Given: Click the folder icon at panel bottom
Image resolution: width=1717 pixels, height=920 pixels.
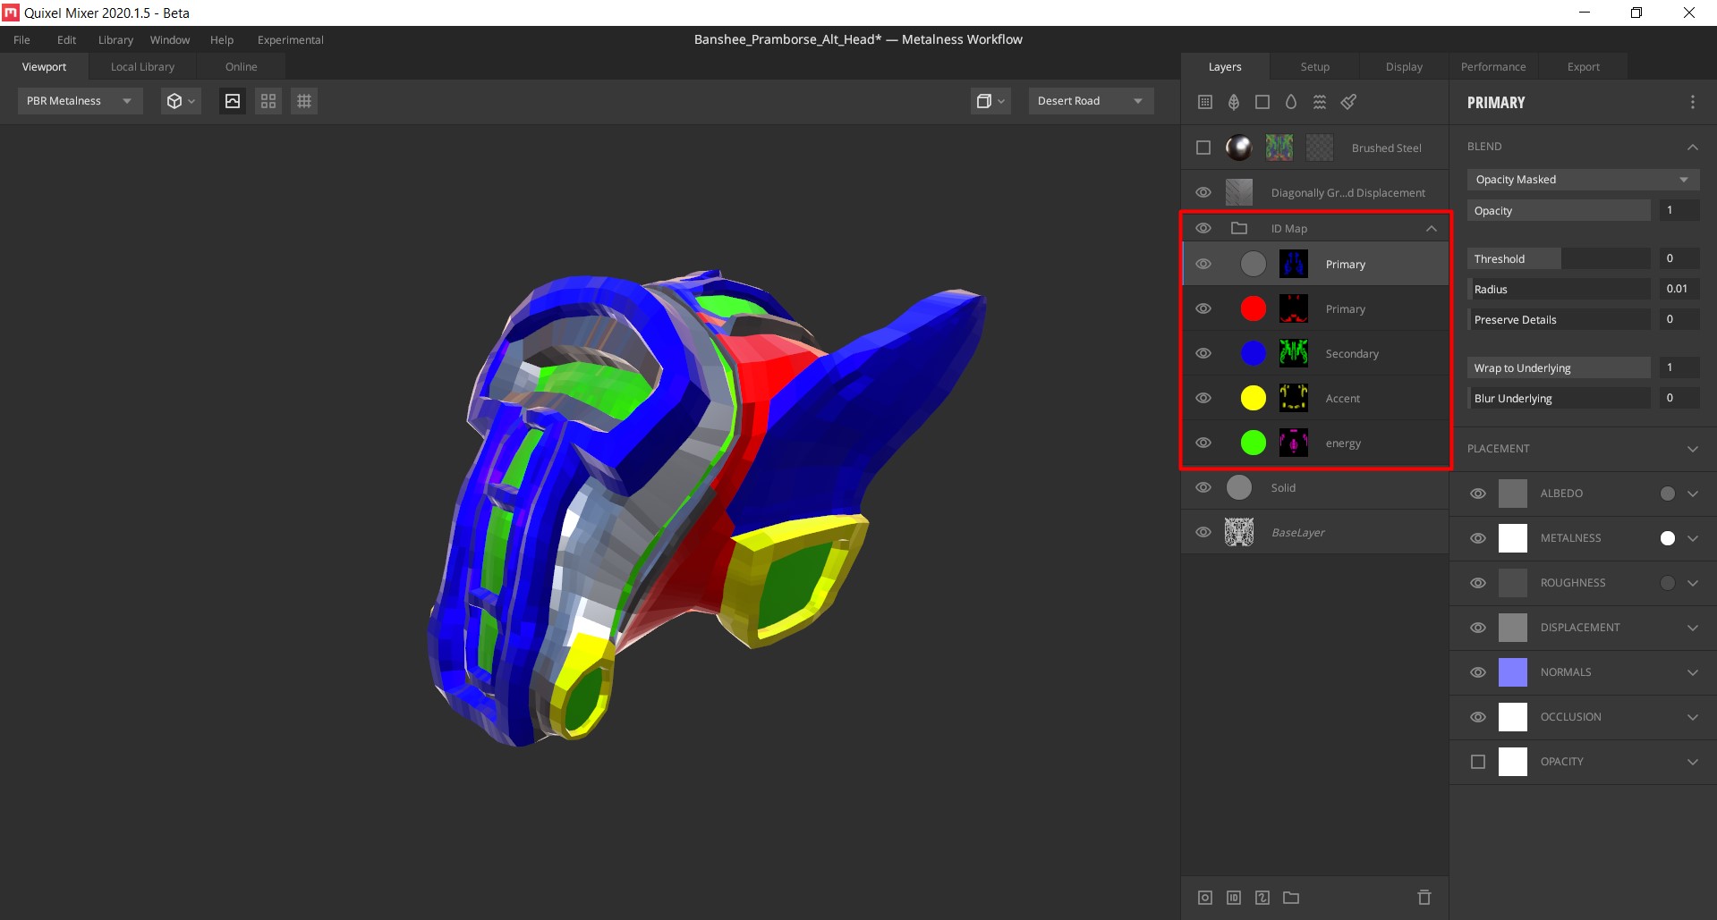Looking at the screenshot, I should point(1291,898).
